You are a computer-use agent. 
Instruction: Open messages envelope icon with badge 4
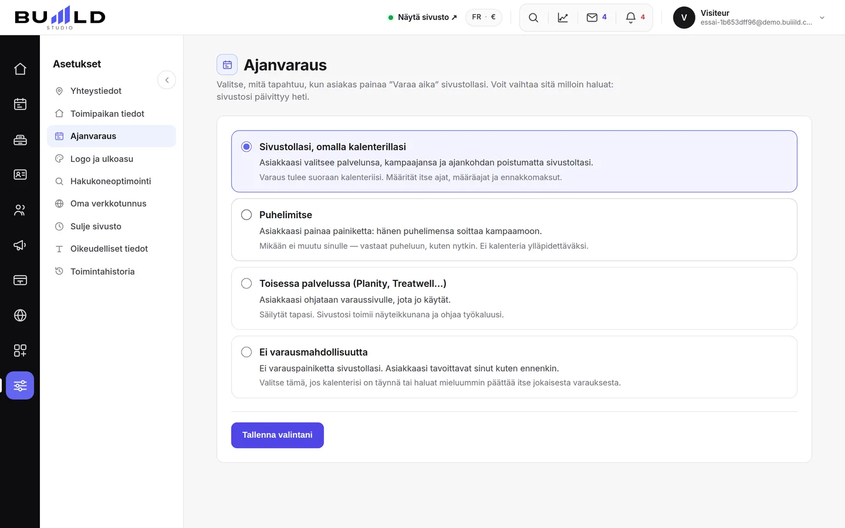tap(597, 18)
